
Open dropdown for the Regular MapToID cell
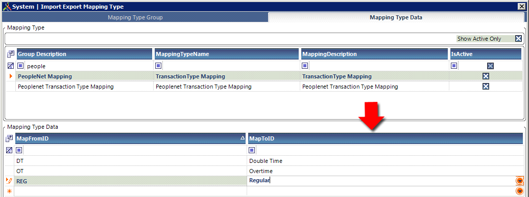[x=520, y=181]
